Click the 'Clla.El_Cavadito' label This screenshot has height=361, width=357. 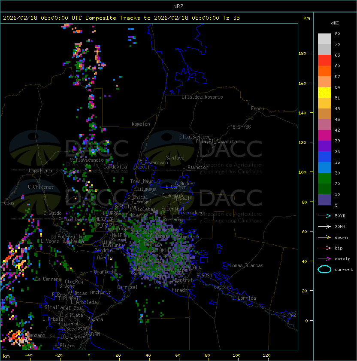216,141
